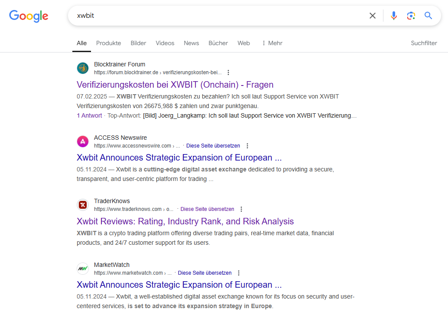Open Verifizierungskosten bei XWBIT (Onchain) result

[x=175, y=85]
